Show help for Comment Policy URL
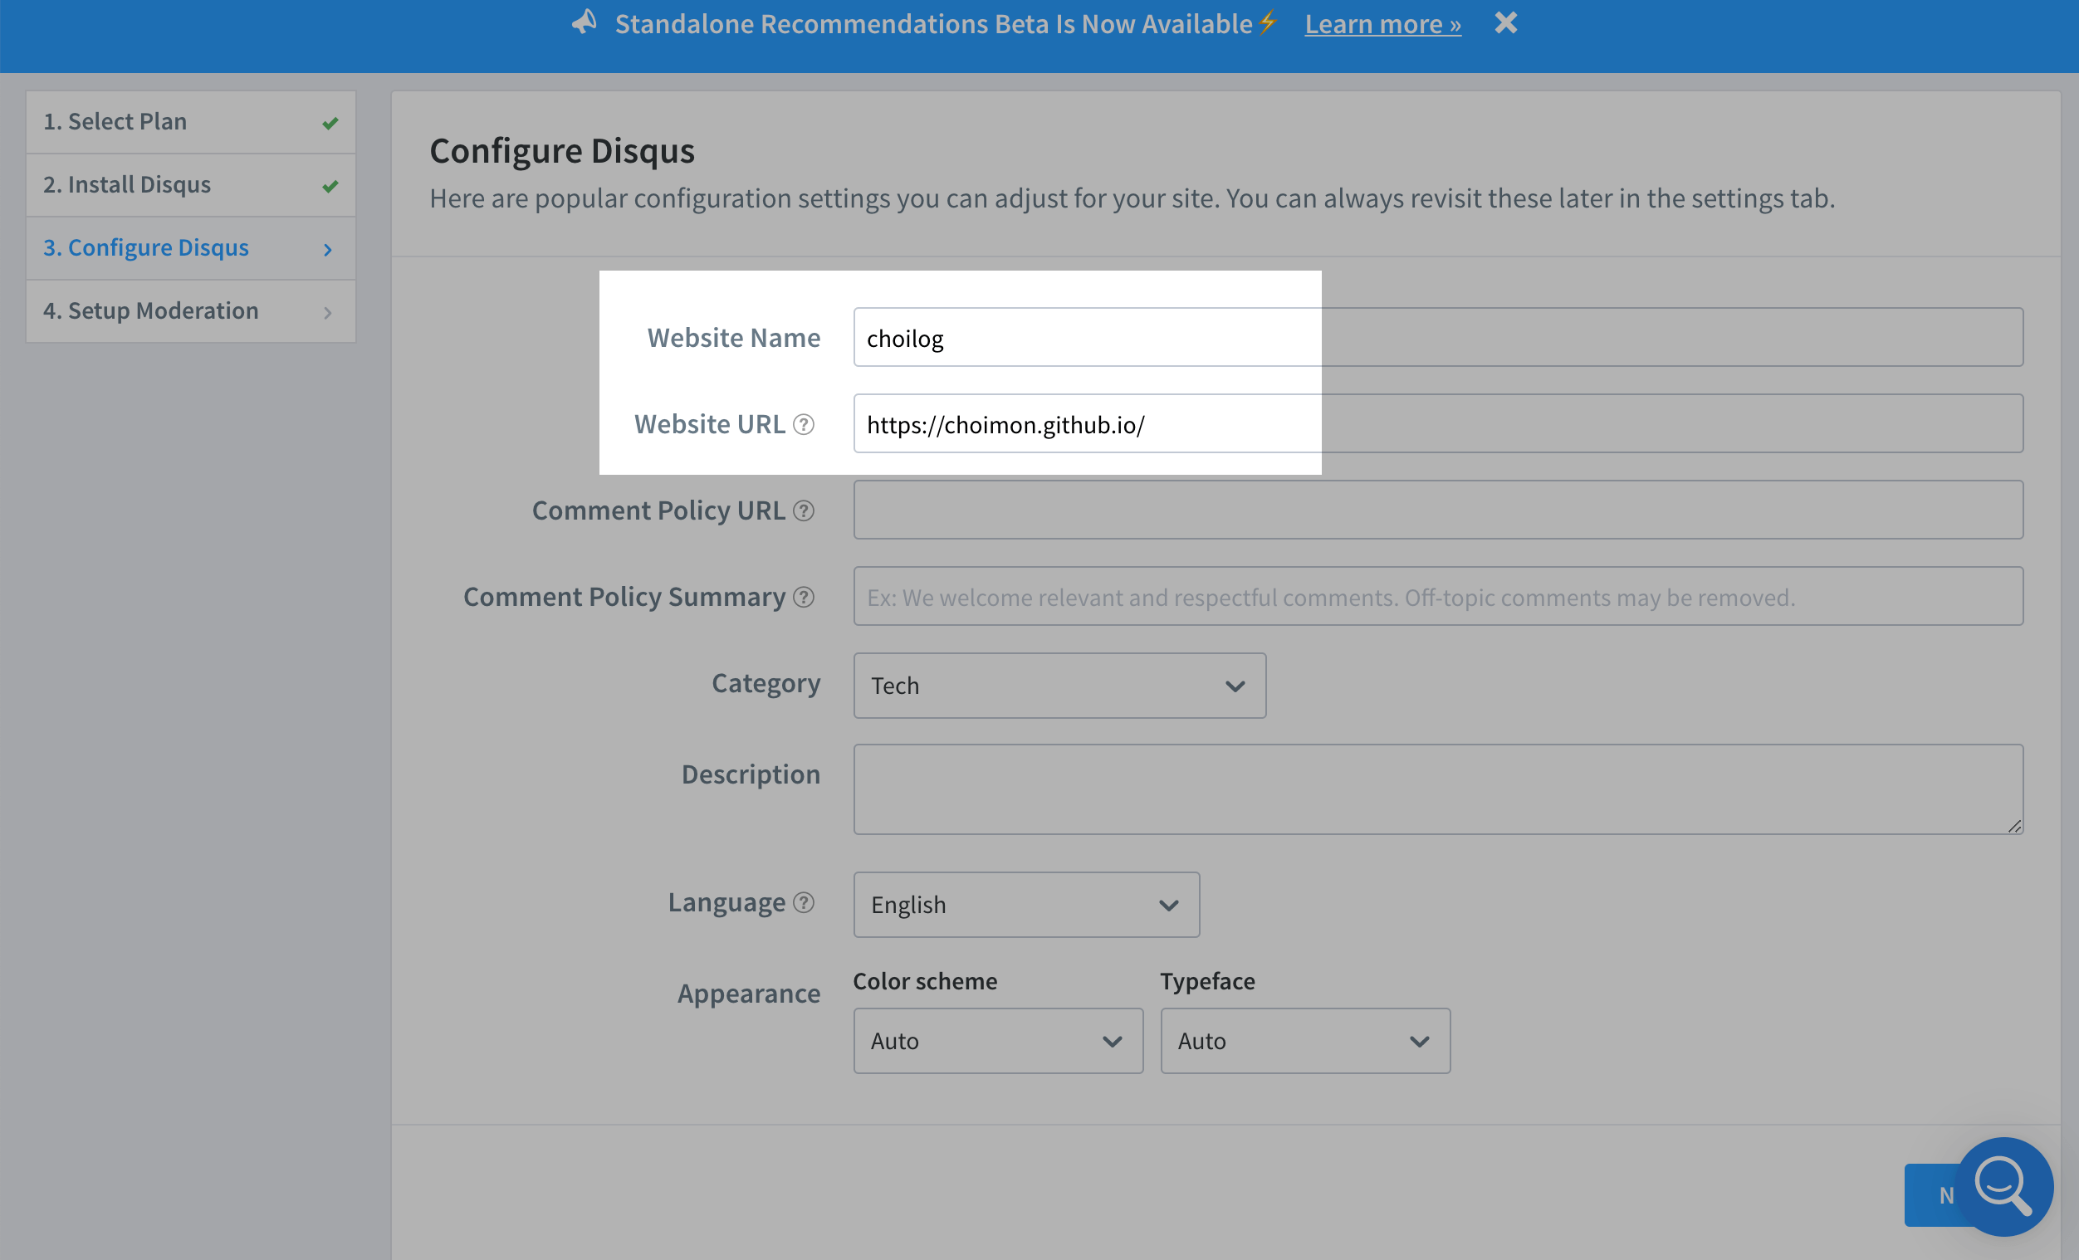This screenshot has width=2079, height=1260. pyautogui.click(x=804, y=510)
